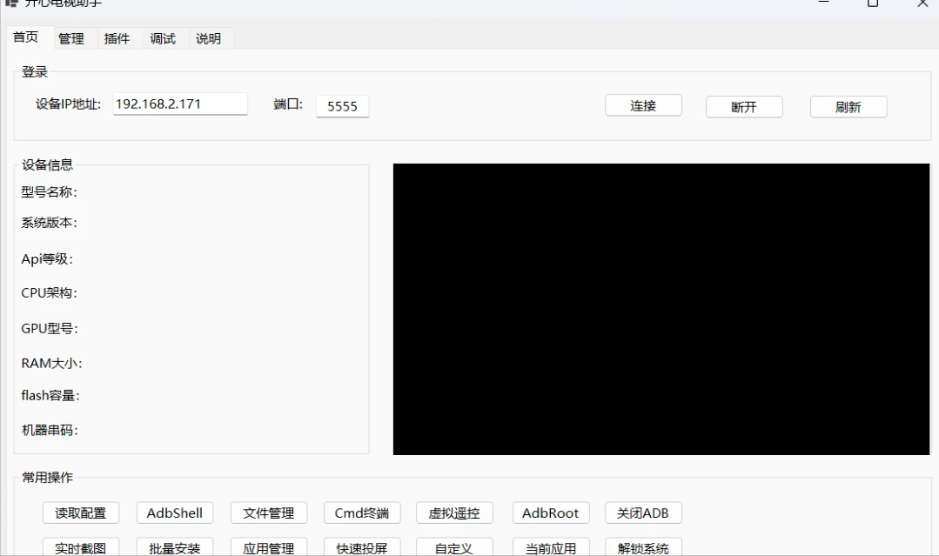Close the window
Viewport: 939px width, 556px height.
click(922, 3)
